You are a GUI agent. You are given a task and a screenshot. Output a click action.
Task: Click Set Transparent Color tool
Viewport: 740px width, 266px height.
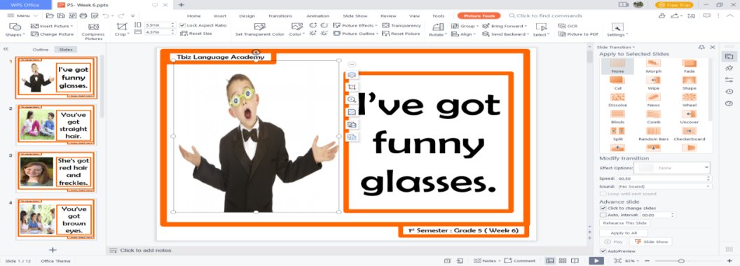click(x=260, y=30)
